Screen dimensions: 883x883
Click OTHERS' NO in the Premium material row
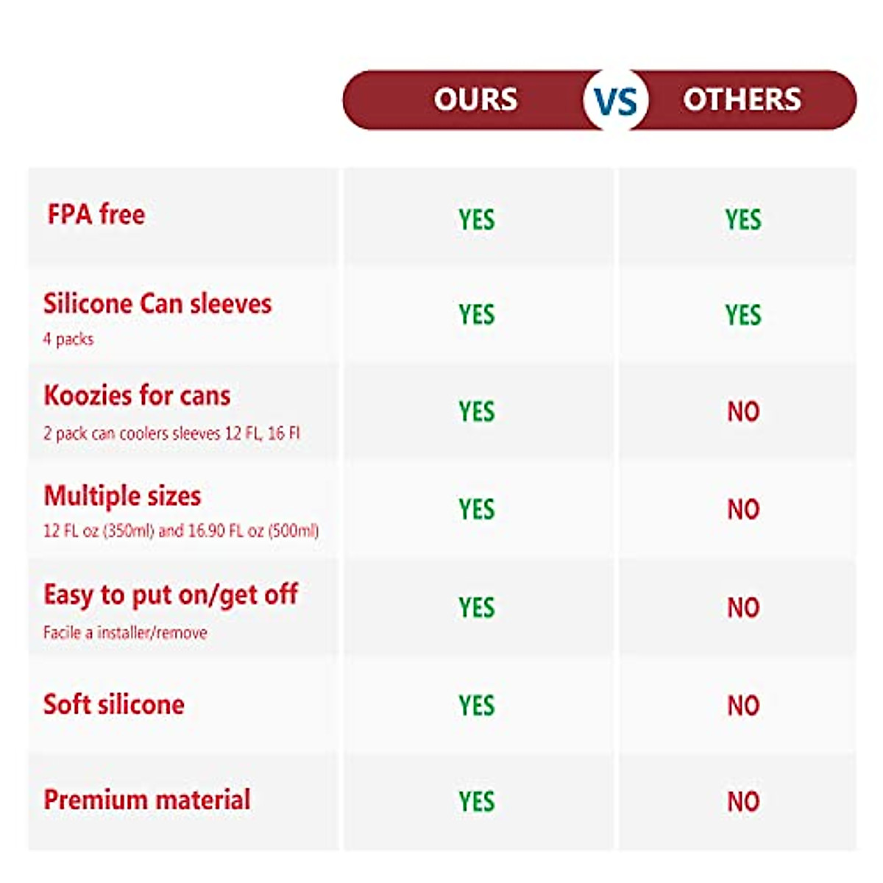click(743, 801)
